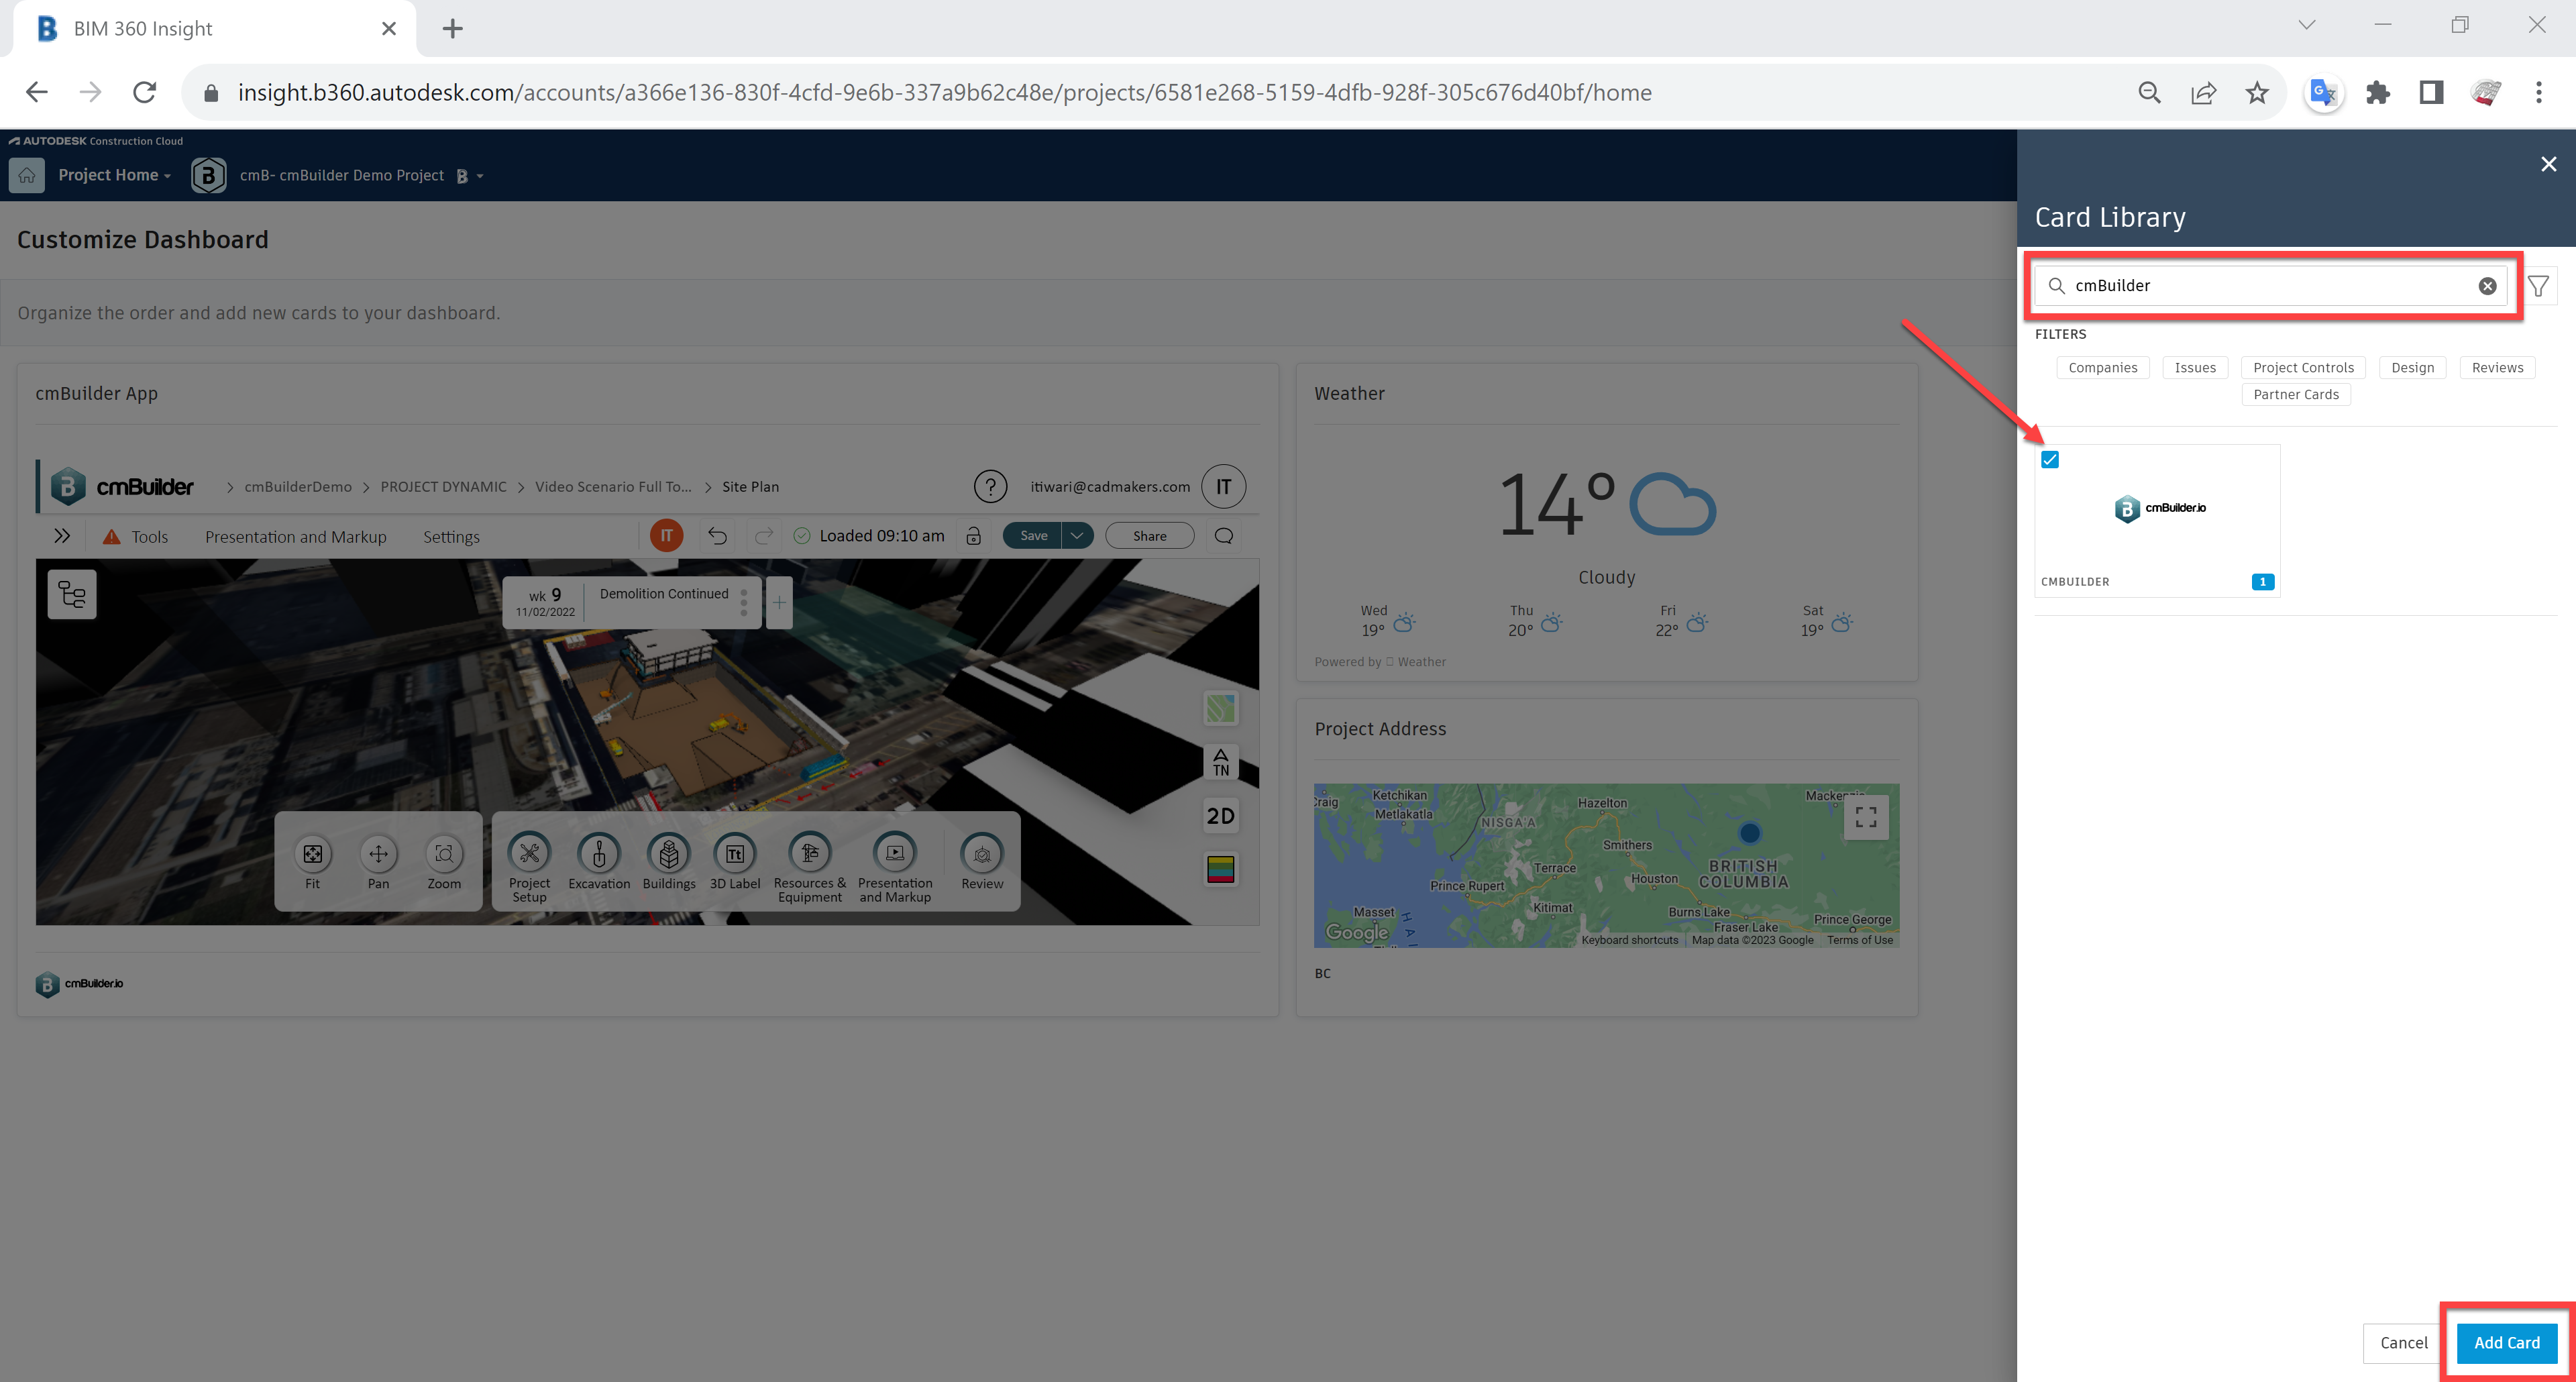Click the Excavation tool icon
This screenshot has width=2576, height=1382.
(x=599, y=854)
